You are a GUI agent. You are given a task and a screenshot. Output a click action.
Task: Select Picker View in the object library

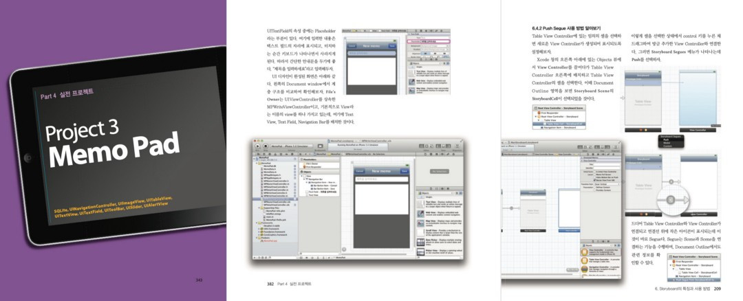[440, 252]
